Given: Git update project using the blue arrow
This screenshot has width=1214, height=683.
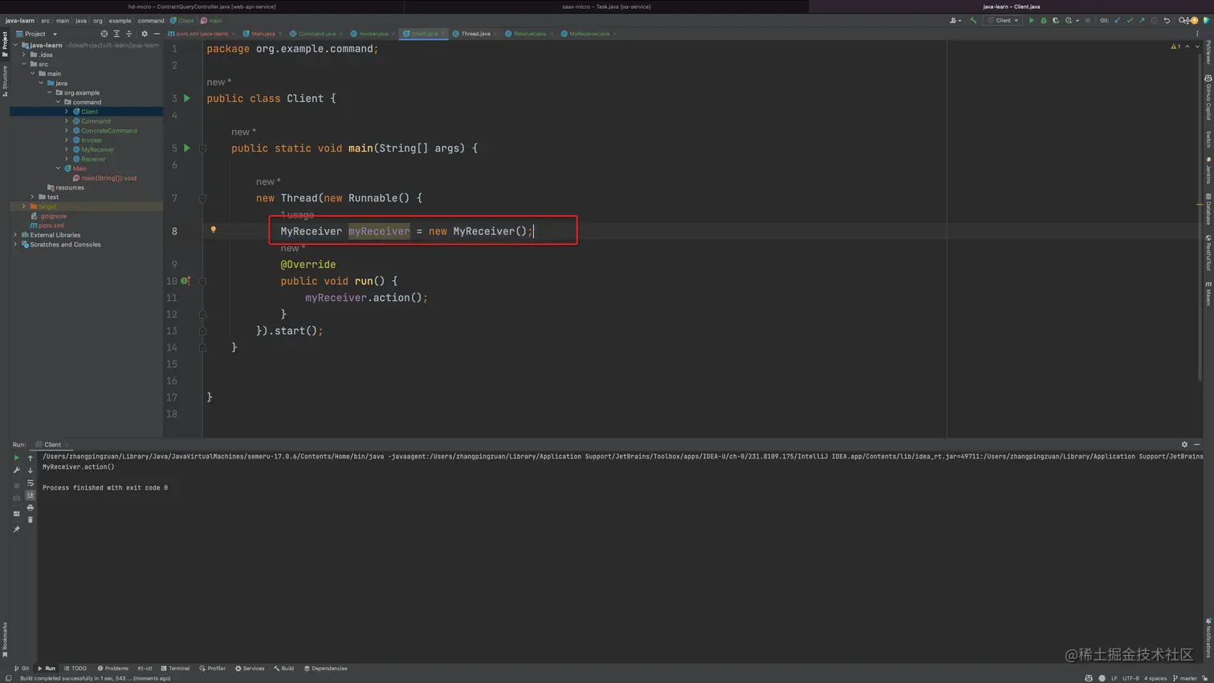Looking at the screenshot, I should 1117,21.
